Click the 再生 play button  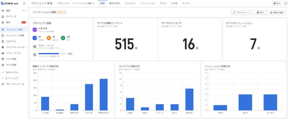click(260, 13)
